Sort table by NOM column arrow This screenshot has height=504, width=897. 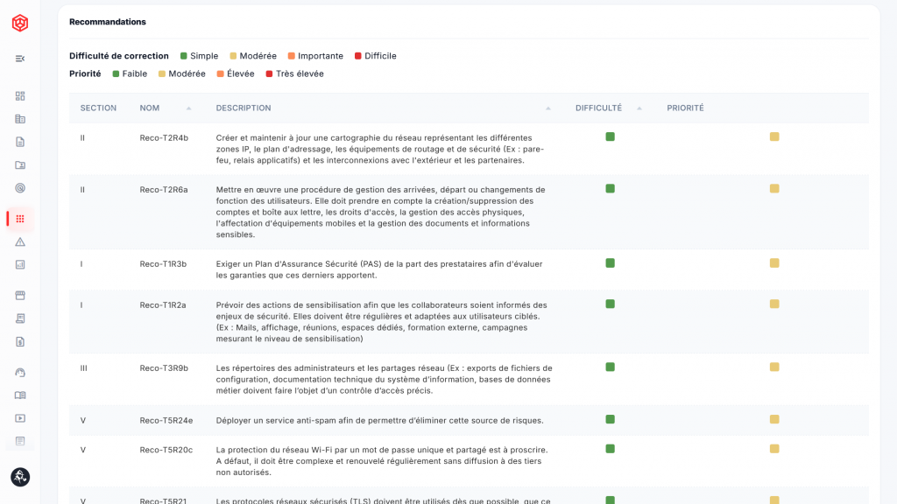(189, 108)
